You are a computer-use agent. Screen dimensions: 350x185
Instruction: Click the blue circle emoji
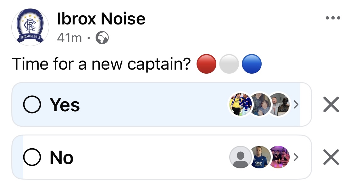(x=252, y=64)
